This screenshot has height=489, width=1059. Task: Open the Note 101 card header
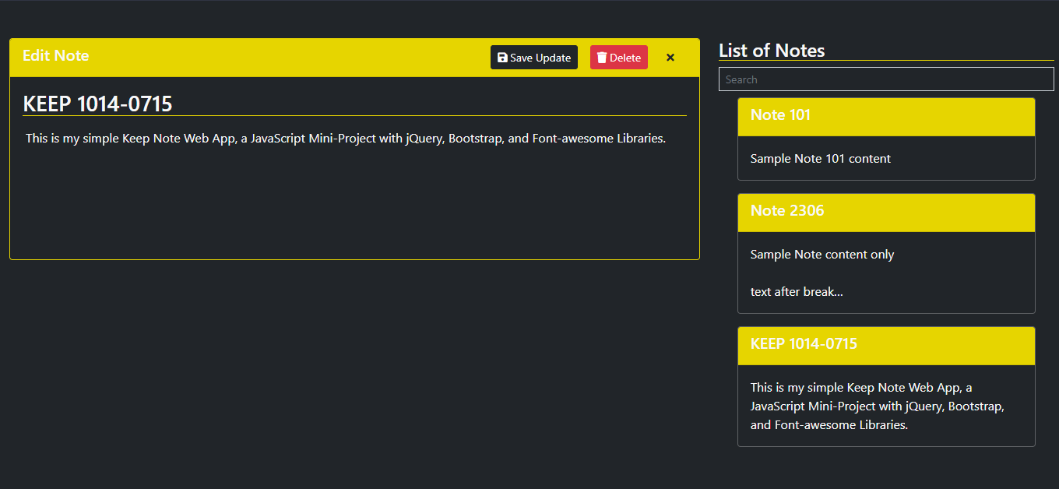[886, 117]
